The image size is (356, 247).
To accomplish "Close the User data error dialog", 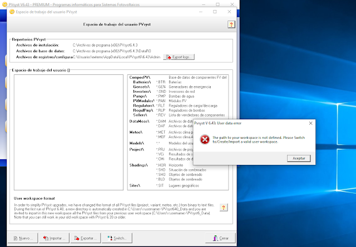I will (x=310, y=123).
